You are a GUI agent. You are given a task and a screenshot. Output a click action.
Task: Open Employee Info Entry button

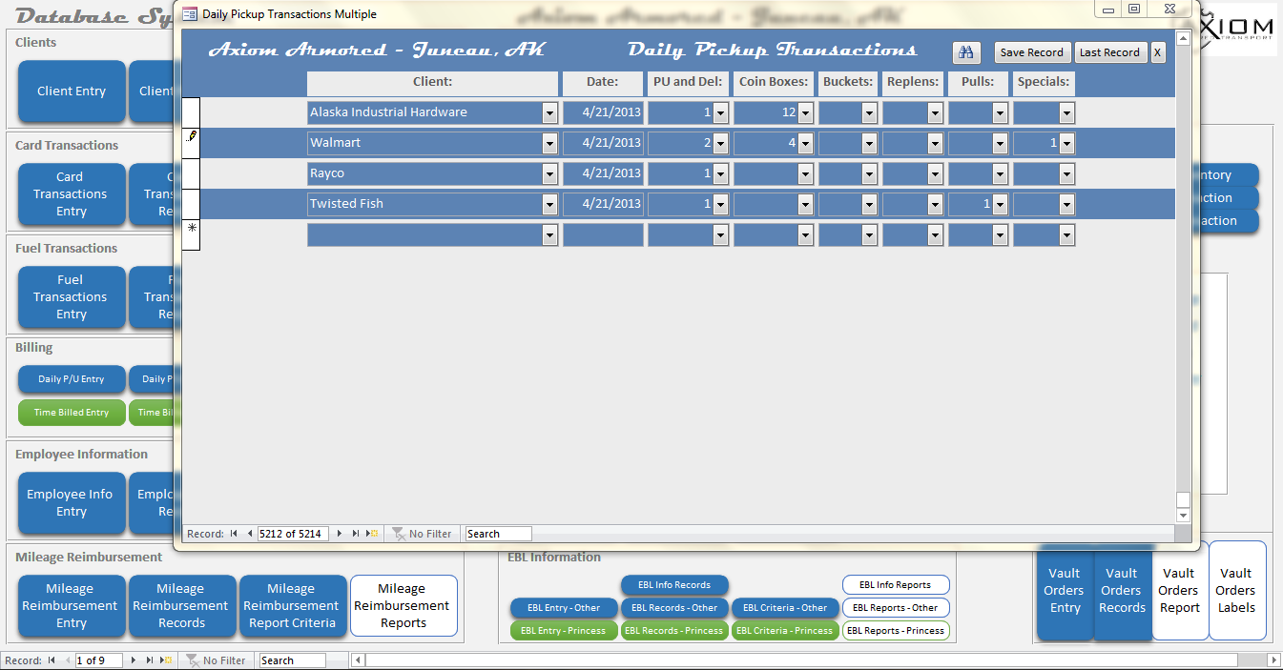tap(72, 503)
